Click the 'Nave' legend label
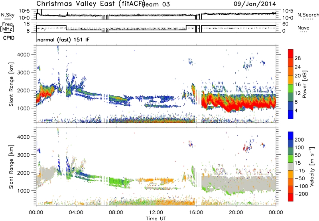Image resolution: width=319 pixels, height=221 pixels. 303,28
